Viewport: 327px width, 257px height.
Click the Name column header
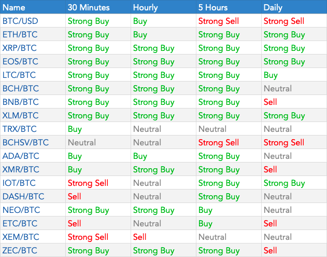(14, 7)
